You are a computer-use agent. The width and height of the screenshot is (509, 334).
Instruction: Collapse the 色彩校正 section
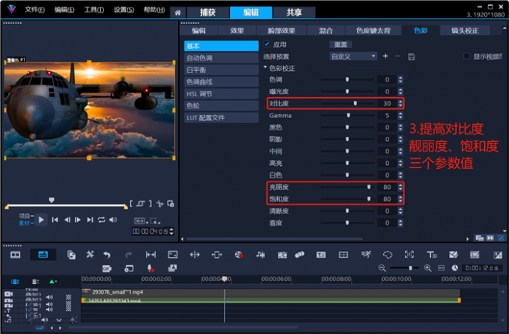pyautogui.click(x=265, y=68)
